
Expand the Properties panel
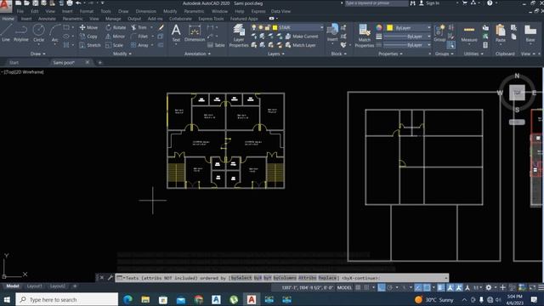(x=390, y=54)
